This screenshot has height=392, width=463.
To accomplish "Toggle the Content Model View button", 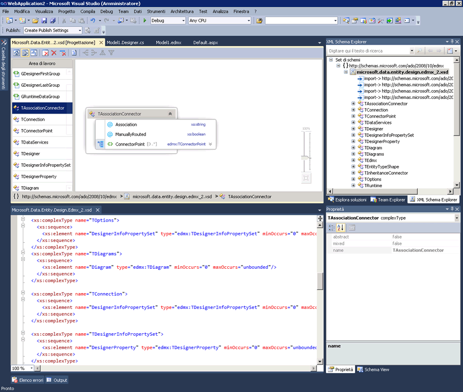I will 25,53.
